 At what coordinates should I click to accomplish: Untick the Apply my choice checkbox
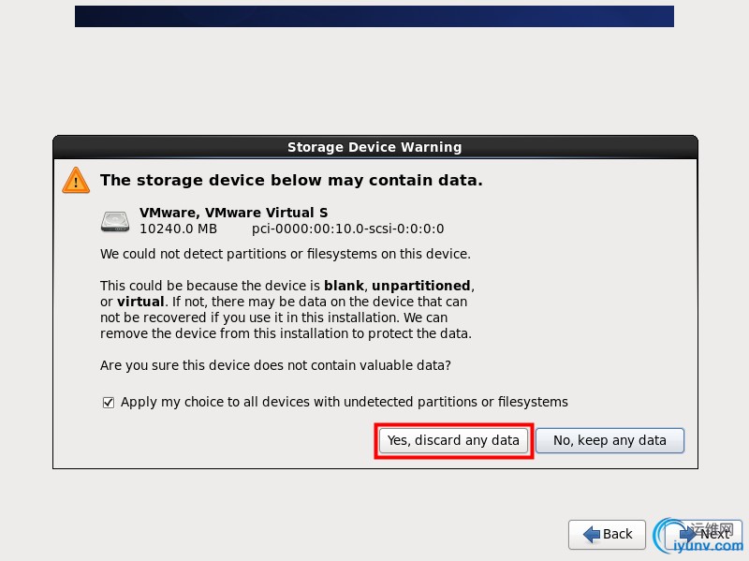coord(109,403)
